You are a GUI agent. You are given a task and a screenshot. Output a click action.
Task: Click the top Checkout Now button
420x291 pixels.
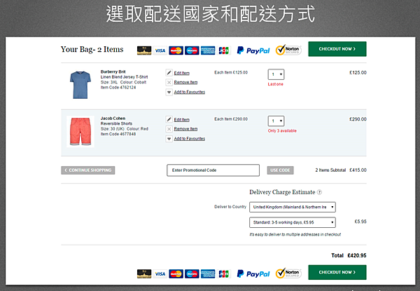point(337,49)
